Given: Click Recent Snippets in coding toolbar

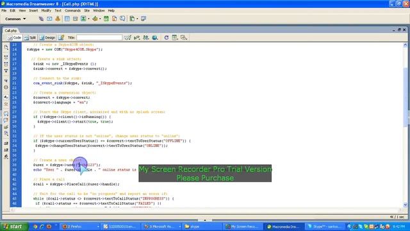Looking at the screenshot, I should pos(6,133).
